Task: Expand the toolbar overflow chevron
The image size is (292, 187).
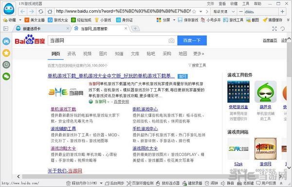Action: (x=288, y=20)
